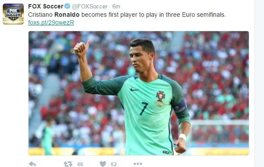The width and height of the screenshot is (264, 167).
Task: Open the FOX Soccer account name
Action: [46, 6]
